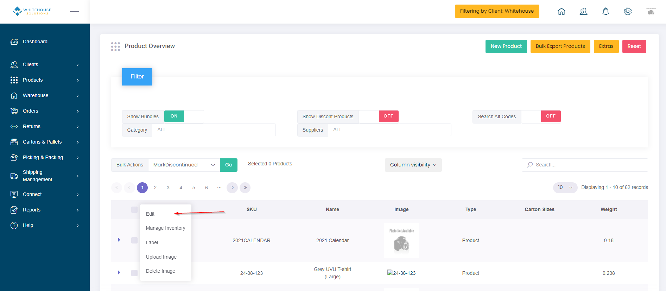
Task: Toggle Show Discont Products switch
Action: click(x=379, y=116)
